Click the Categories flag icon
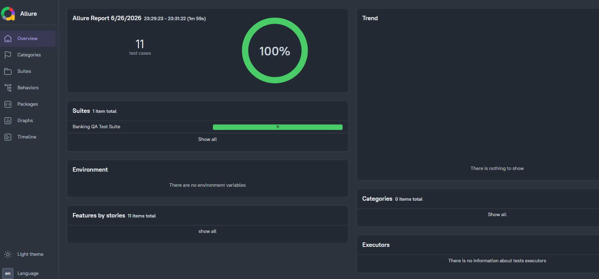This screenshot has width=599, height=279. tap(8, 55)
